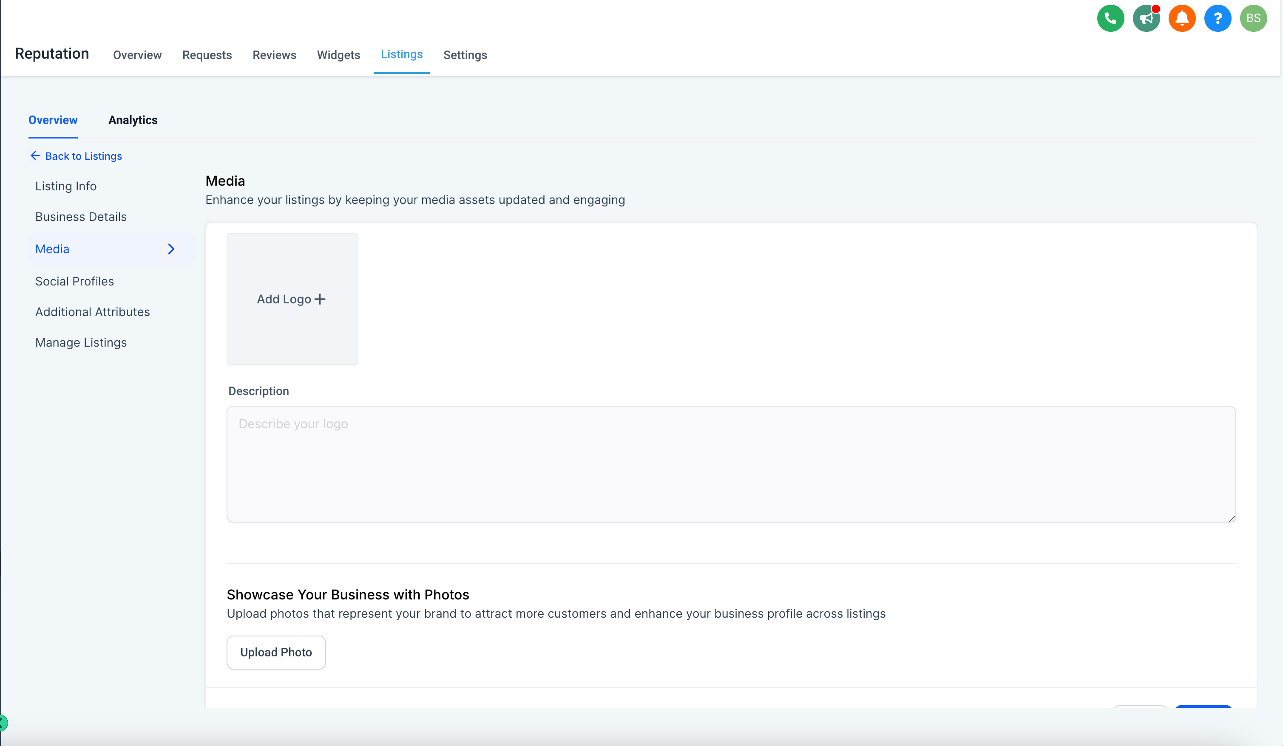The width and height of the screenshot is (1283, 746).
Task: Go to the Reviews tab
Action: click(x=274, y=55)
